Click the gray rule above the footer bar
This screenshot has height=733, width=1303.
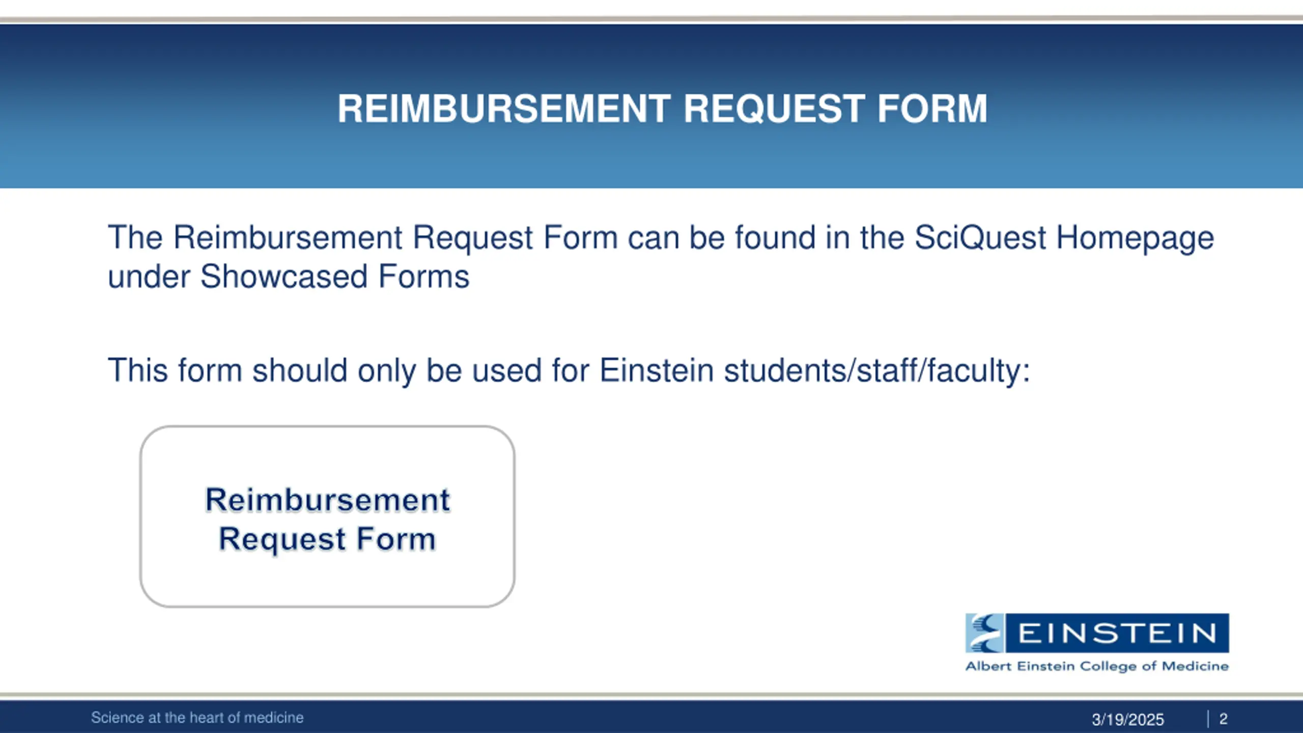pos(651,695)
